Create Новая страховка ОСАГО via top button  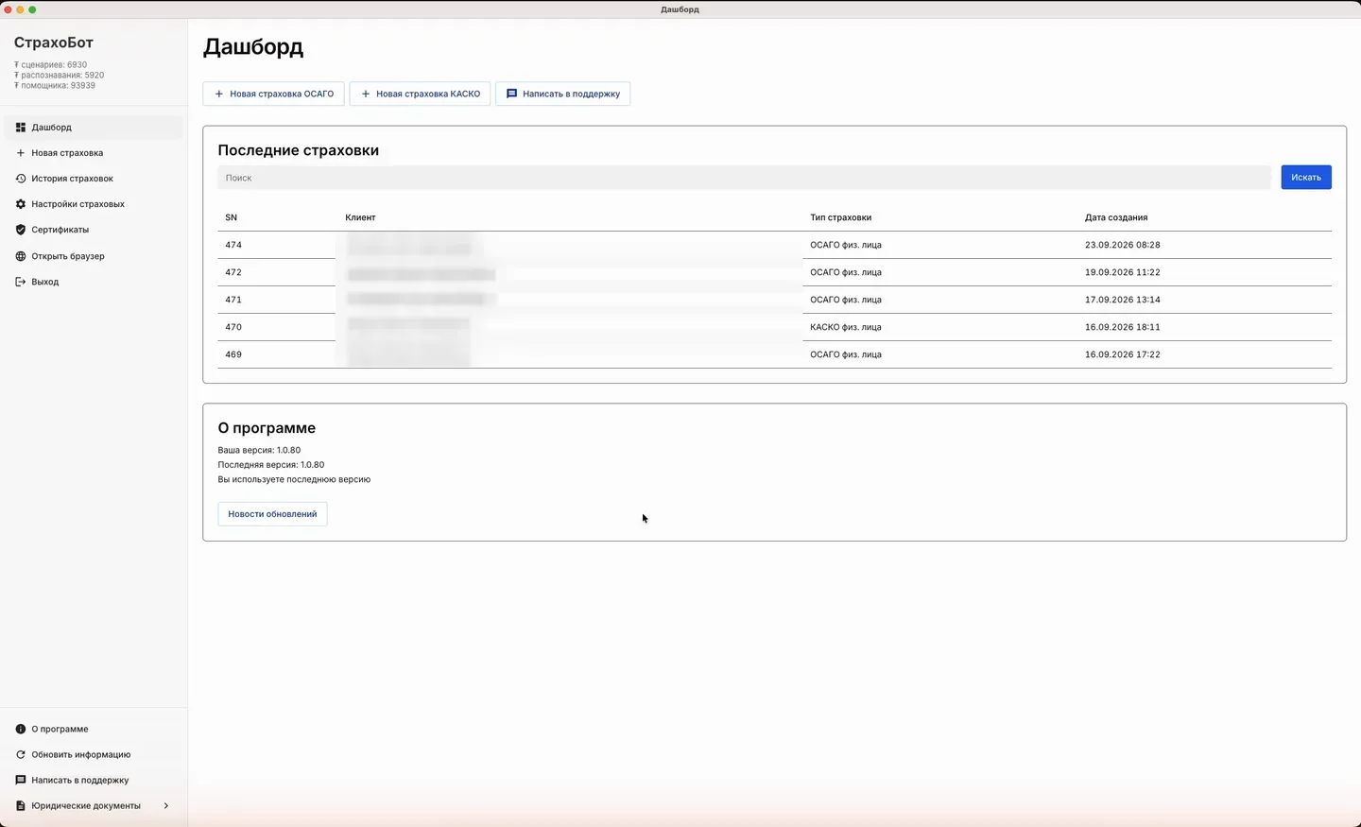[273, 95]
